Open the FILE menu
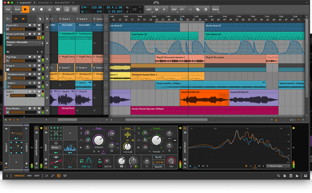 tap(8, 9)
